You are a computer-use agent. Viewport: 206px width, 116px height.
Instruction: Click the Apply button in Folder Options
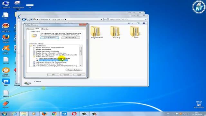(79, 75)
